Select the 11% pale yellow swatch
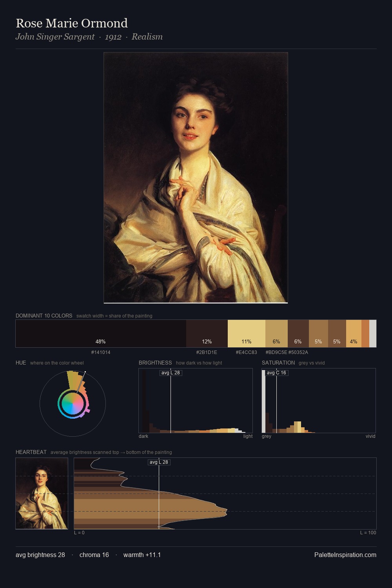 point(247,334)
